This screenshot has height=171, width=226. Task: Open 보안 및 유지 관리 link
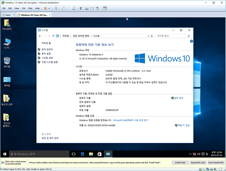pyautogui.click(x=50, y=138)
